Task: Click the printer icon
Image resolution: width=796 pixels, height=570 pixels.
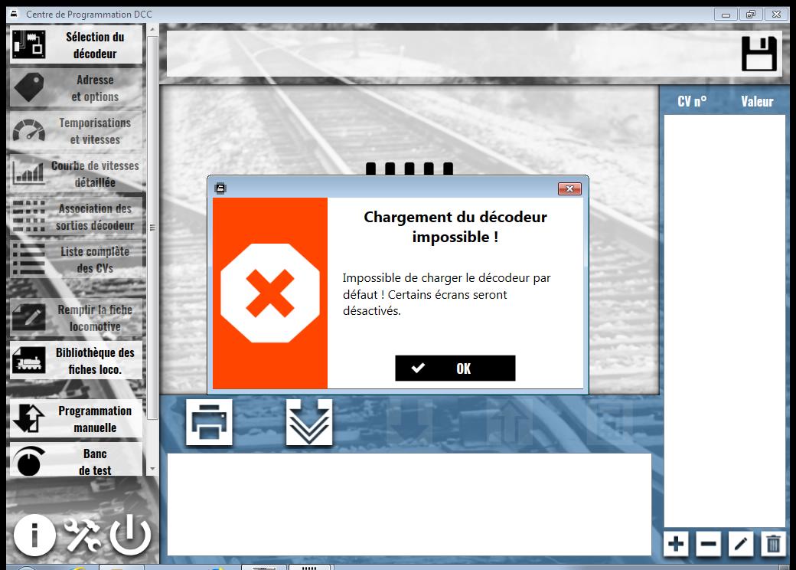Action: click(209, 422)
